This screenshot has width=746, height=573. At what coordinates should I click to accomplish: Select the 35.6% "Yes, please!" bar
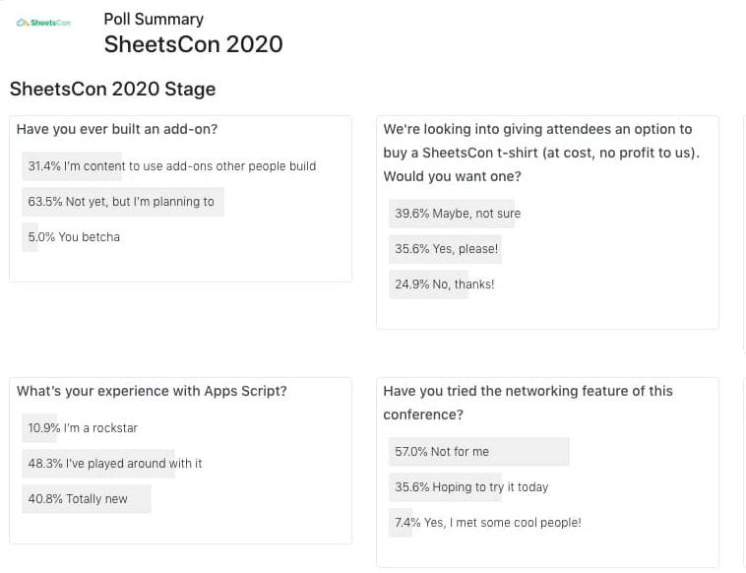click(x=446, y=249)
